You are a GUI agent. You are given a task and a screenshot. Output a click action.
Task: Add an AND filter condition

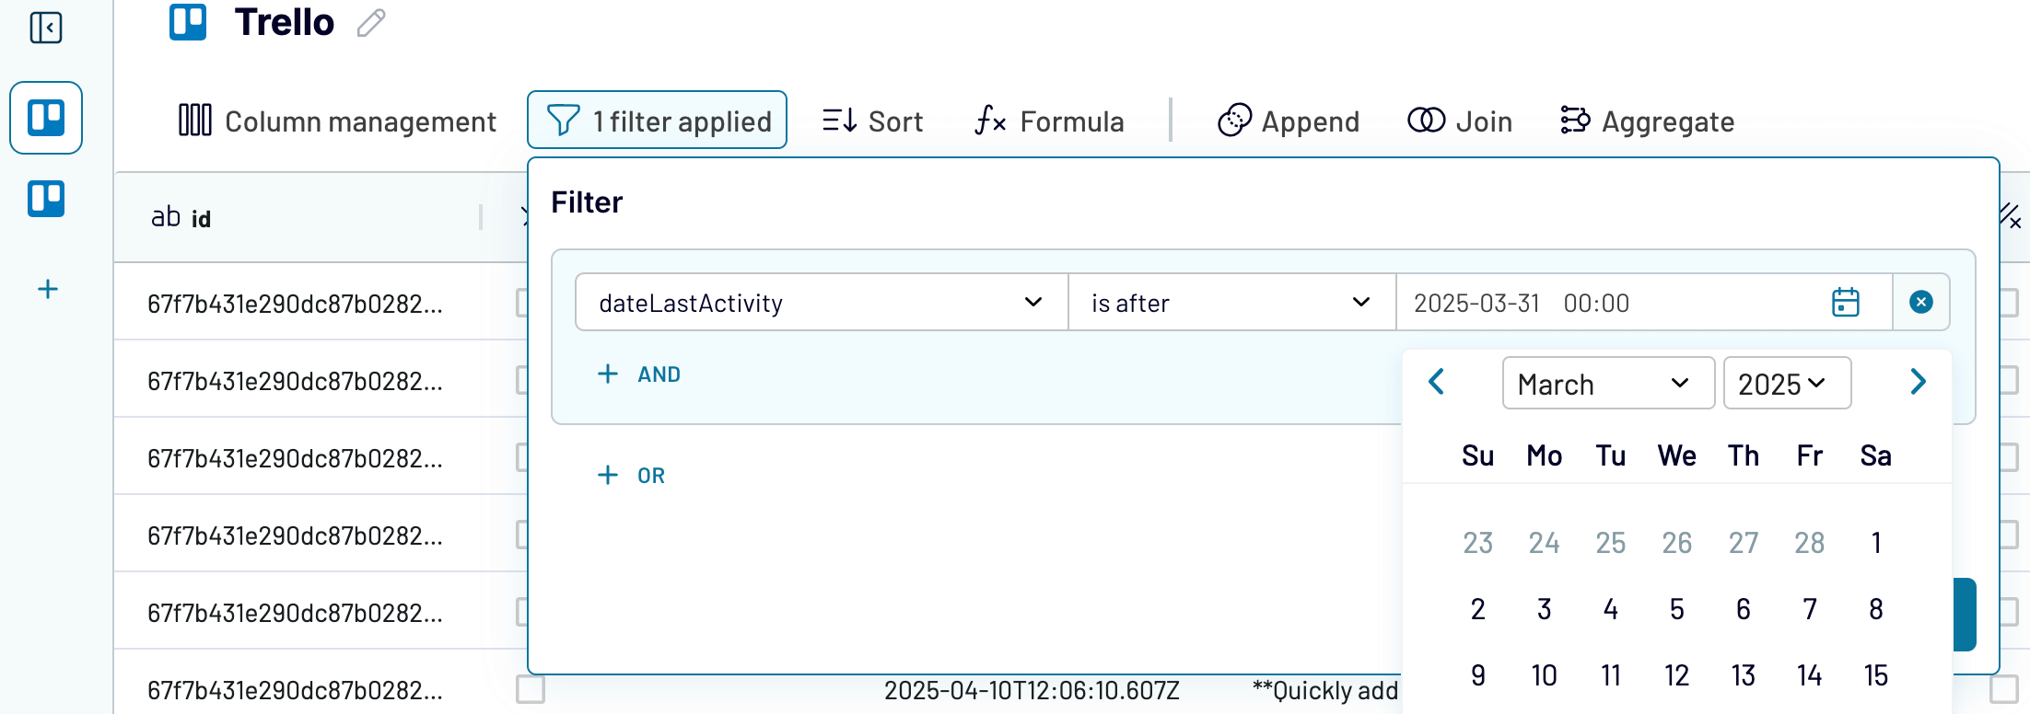pos(639,374)
